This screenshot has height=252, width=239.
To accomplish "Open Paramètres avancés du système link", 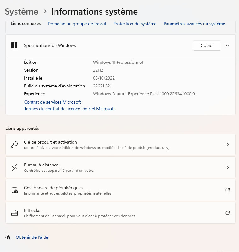I will pyautogui.click(x=194, y=24).
